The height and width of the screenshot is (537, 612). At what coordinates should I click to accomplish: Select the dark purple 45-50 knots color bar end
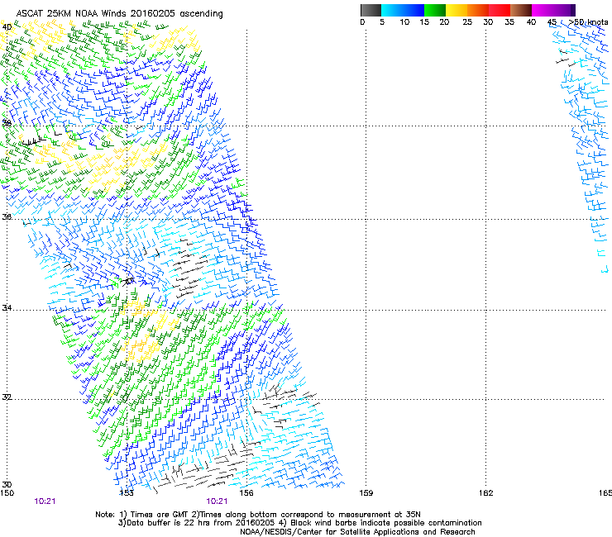click(572, 10)
